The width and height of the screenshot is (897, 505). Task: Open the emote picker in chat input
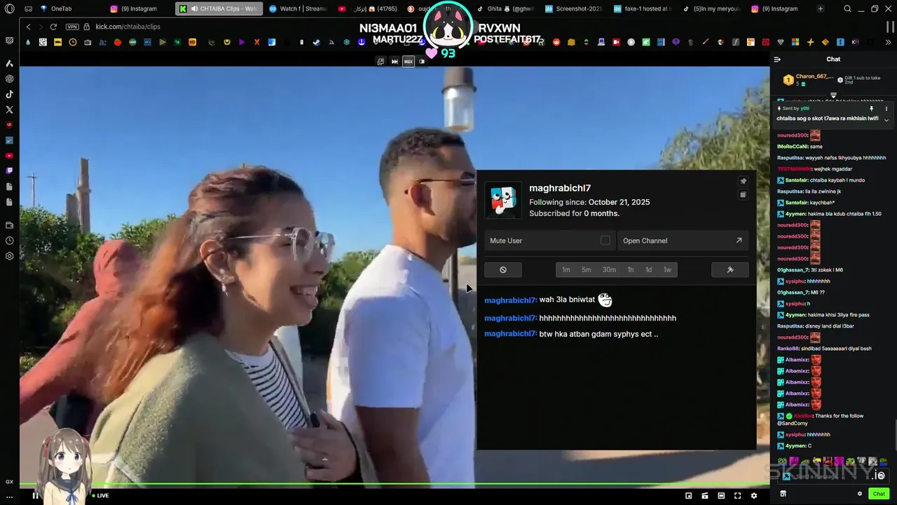pyautogui.click(x=880, y=476)
